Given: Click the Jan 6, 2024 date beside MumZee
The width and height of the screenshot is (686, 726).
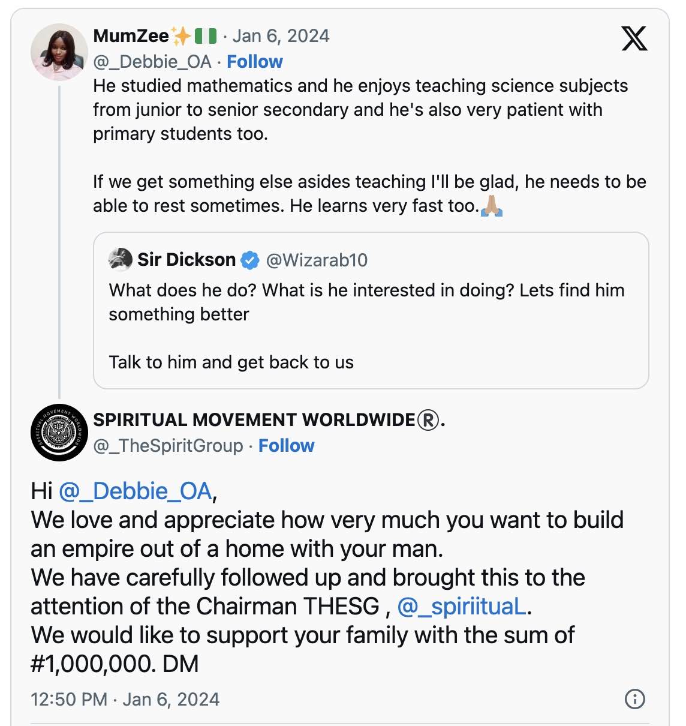Looking at the screenshot, I should 281,36.
